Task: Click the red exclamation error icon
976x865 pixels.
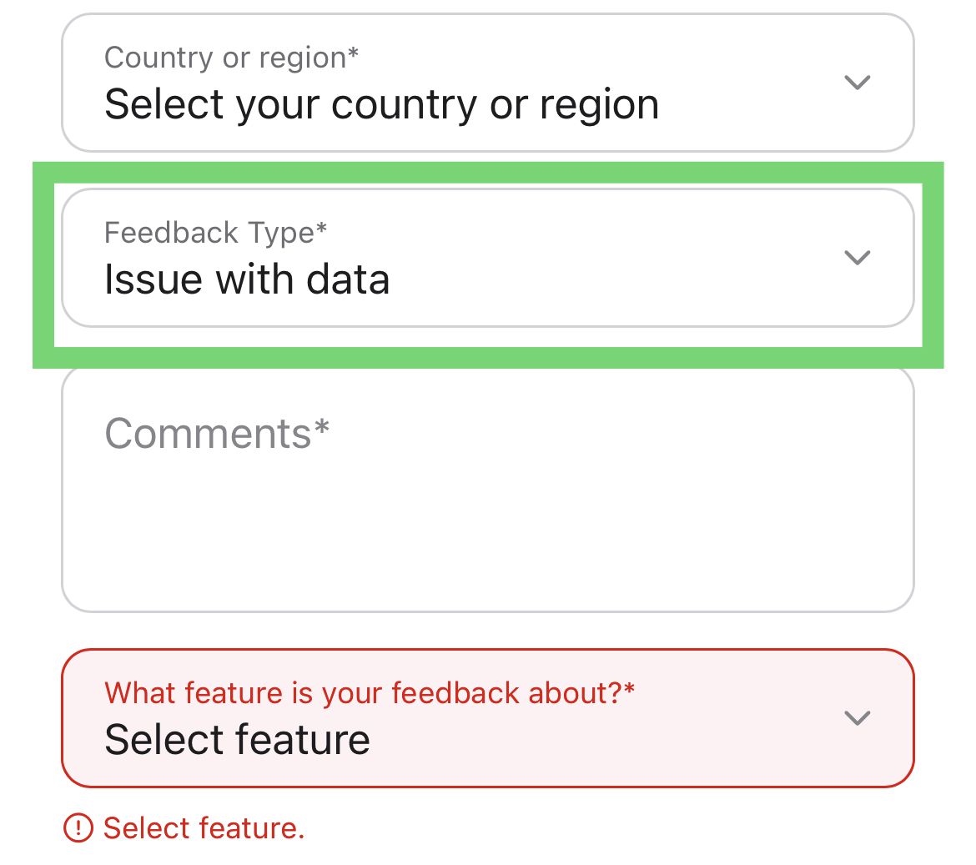Action: click(x=78, y=827)
